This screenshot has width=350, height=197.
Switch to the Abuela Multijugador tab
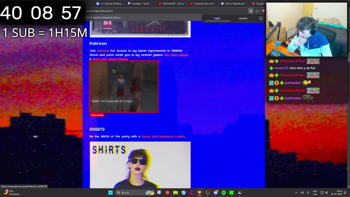coord(109,4)
